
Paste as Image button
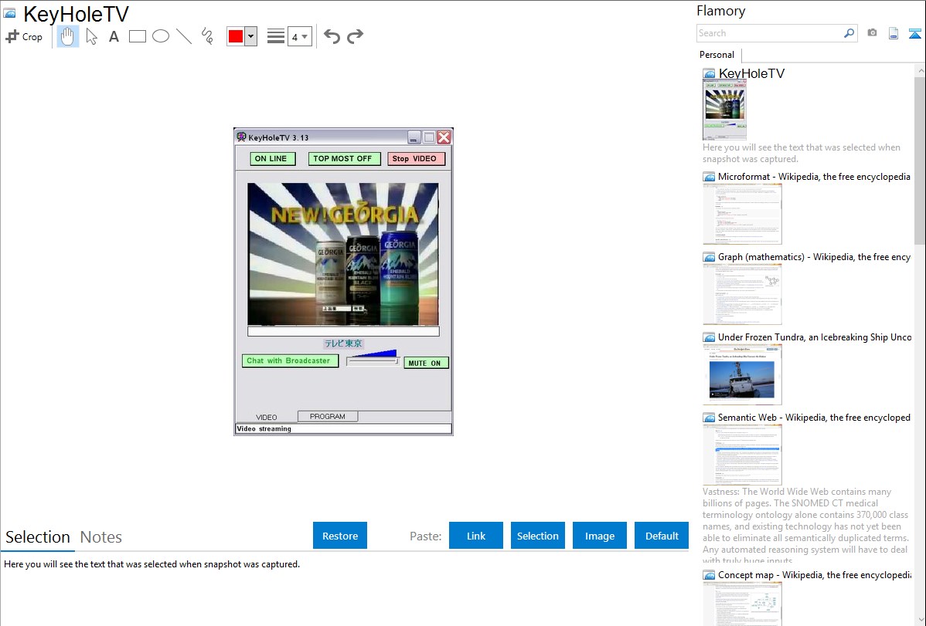(600, 536)
